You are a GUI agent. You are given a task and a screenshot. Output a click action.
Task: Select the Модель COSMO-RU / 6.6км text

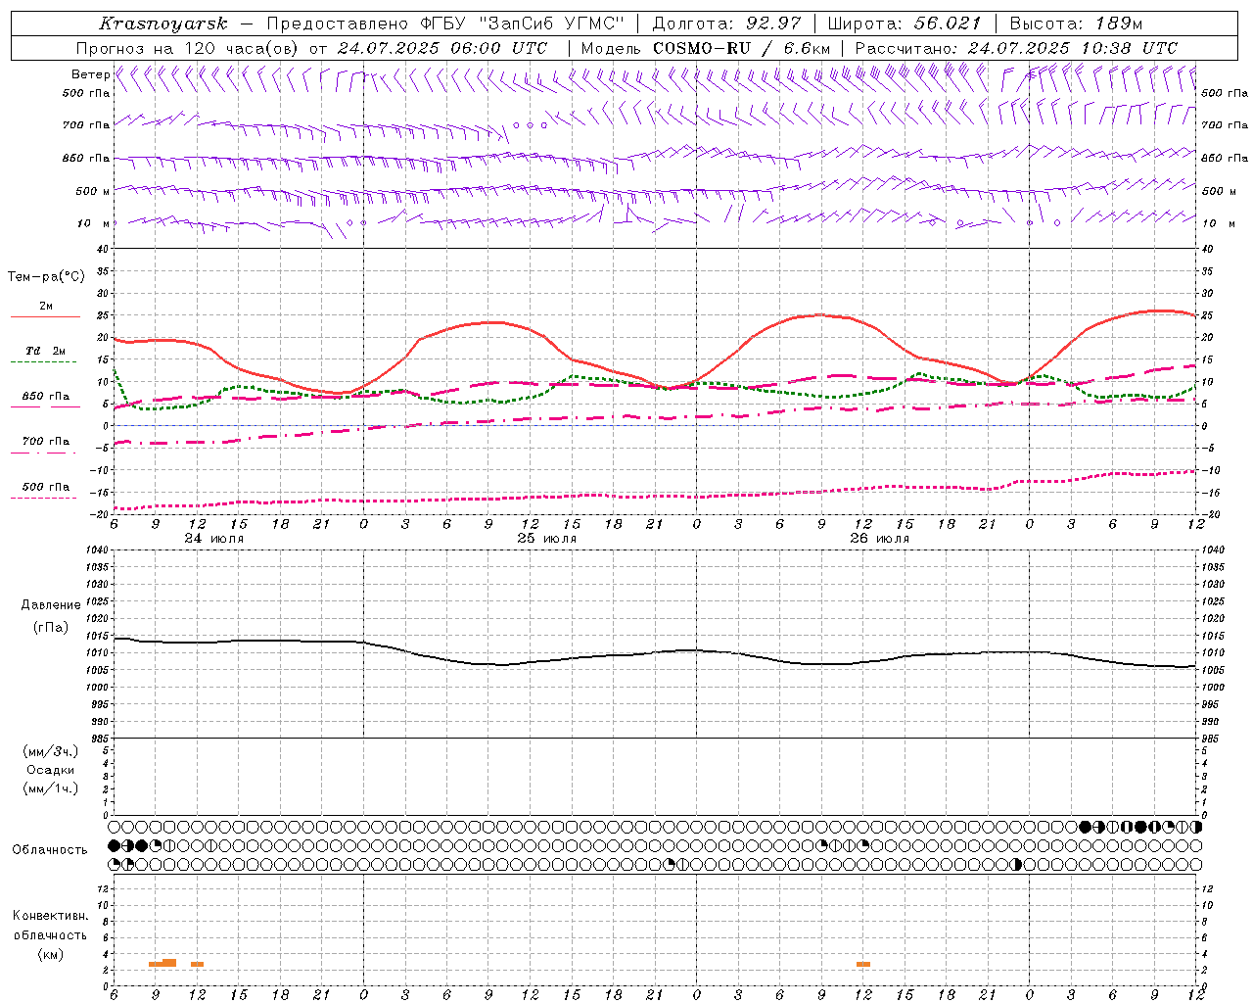pyautogui.click(x=705, y=48)
